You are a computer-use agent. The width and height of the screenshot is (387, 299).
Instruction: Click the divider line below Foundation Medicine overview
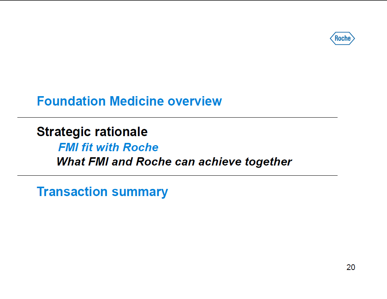point(177,118)
